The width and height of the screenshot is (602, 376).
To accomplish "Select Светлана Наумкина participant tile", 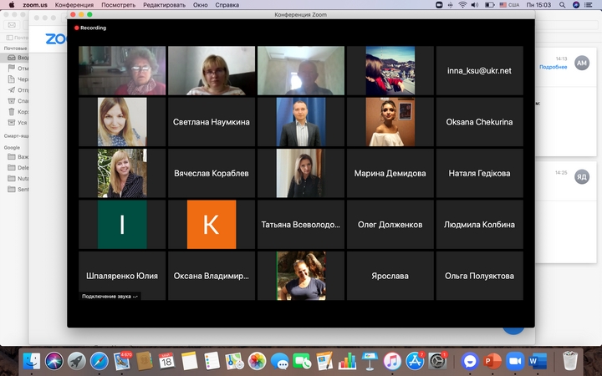I will click(211, 122).
